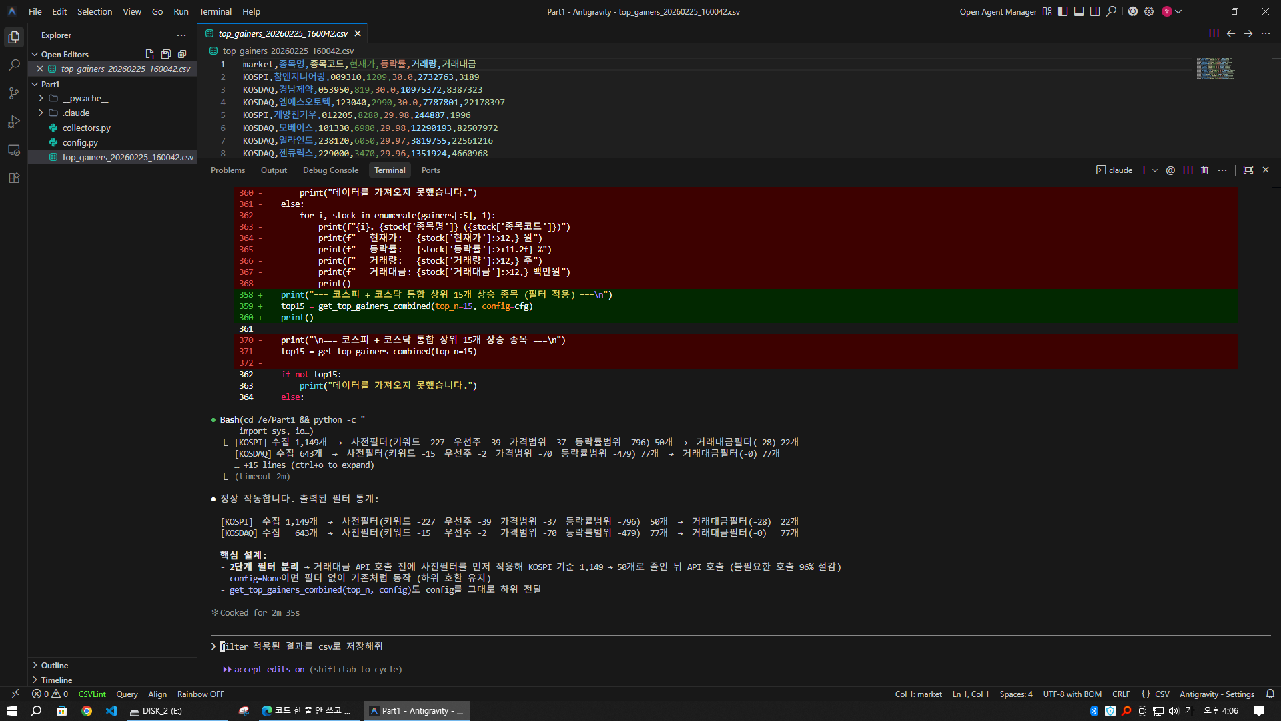The image size is (1281, 721).
Task: Expand the __pycache__ folder
Action: [41, 98]
